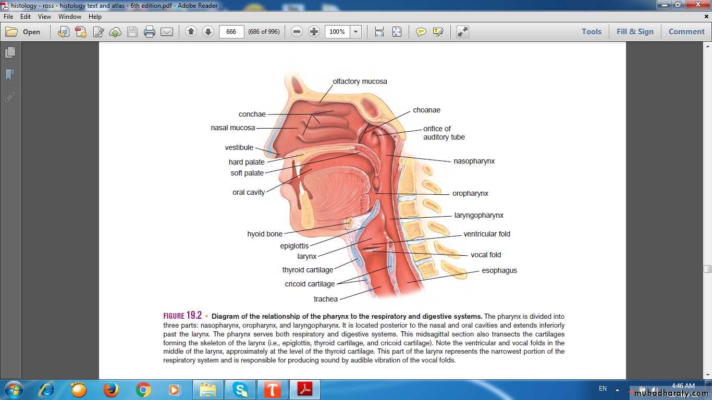Open the Tools pane
712x400 pixels.
(x=591, y=32)
